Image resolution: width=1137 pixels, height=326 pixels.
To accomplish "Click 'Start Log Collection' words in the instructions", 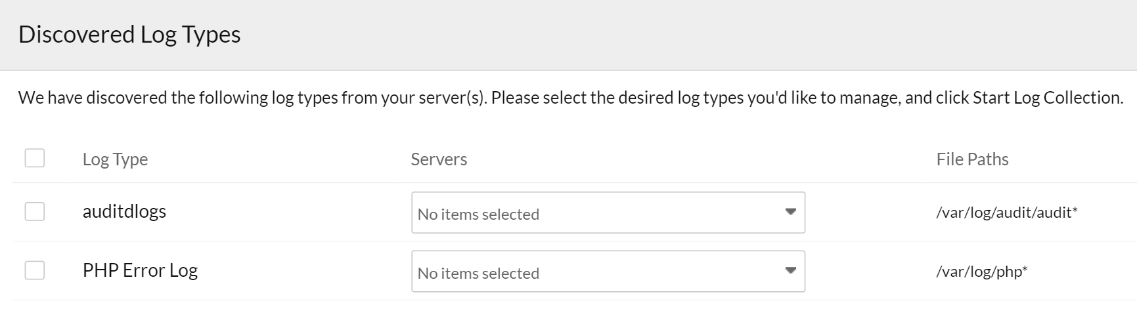I will (1047, 98).
